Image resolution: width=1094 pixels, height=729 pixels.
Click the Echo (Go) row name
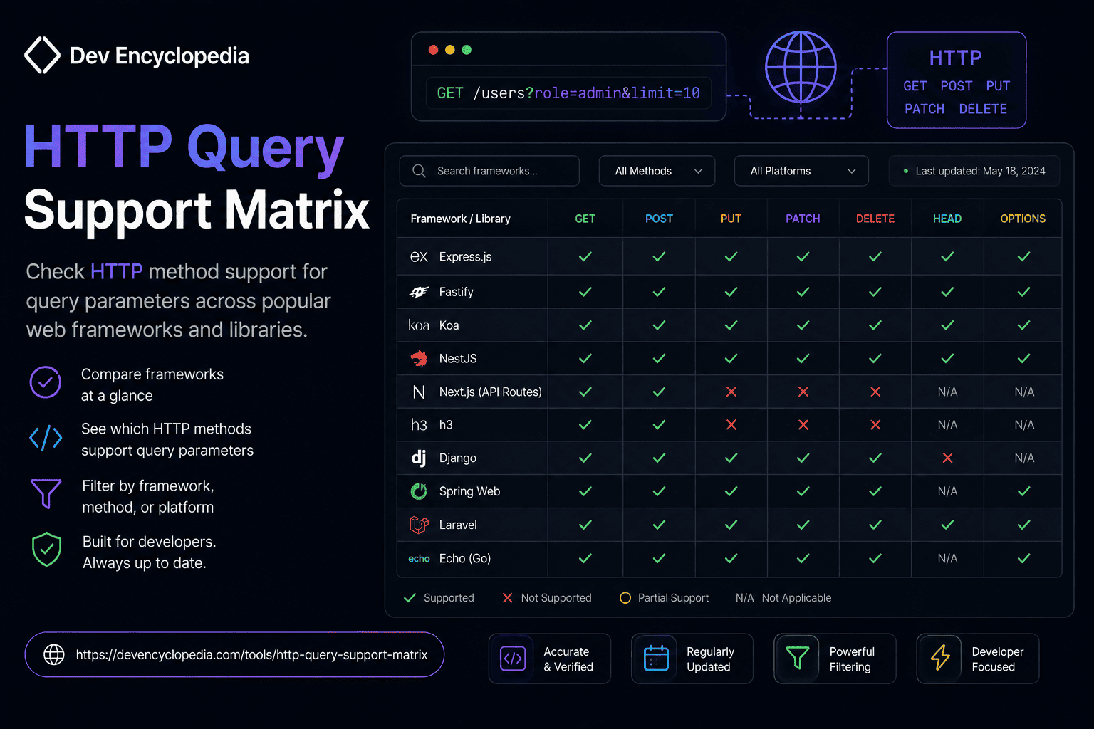click(x=464, y=559)
